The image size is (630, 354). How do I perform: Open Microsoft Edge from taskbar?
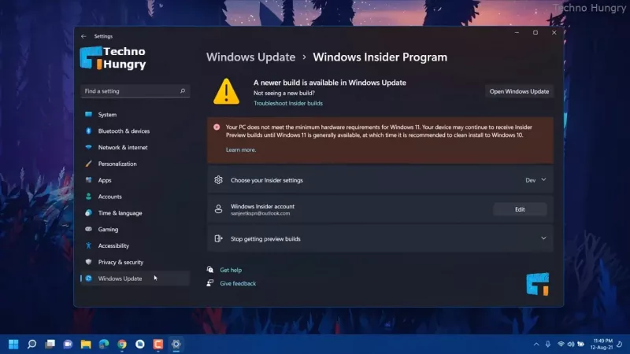(x=104, y=344)
